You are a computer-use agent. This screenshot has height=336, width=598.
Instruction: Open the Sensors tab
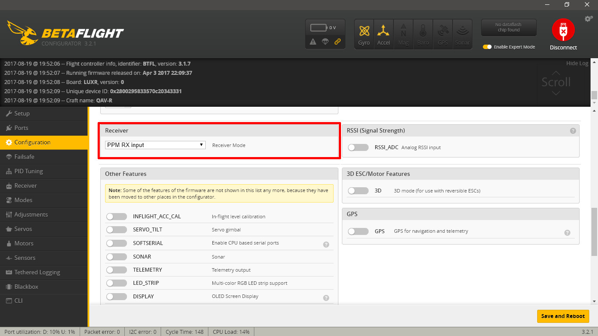point(44,258)
